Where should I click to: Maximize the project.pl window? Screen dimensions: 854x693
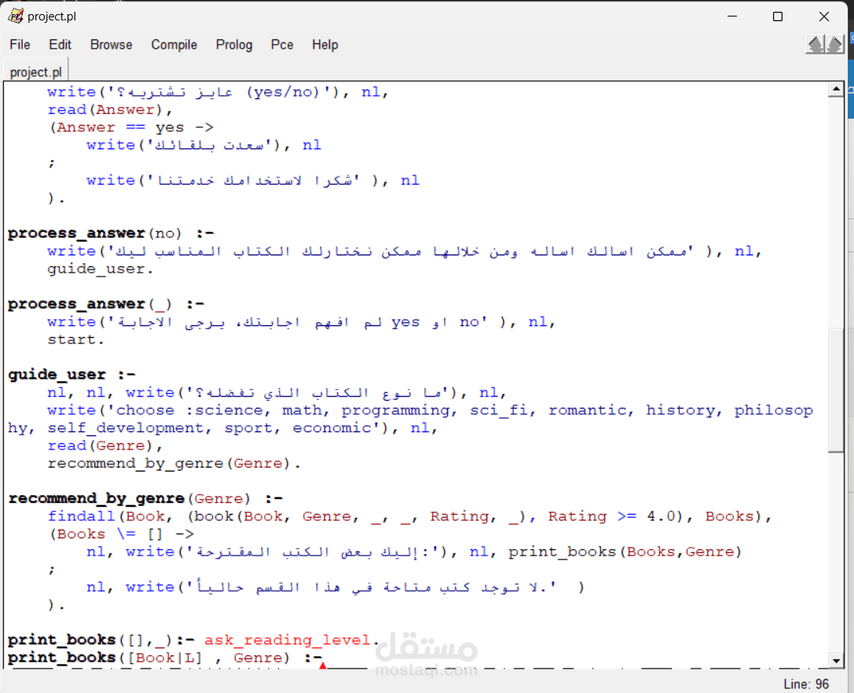coord(778,16)
